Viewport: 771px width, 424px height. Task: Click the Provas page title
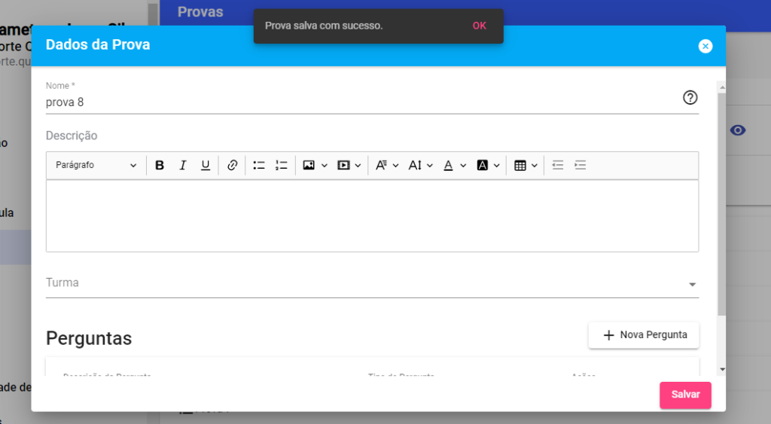pos(200,12)
